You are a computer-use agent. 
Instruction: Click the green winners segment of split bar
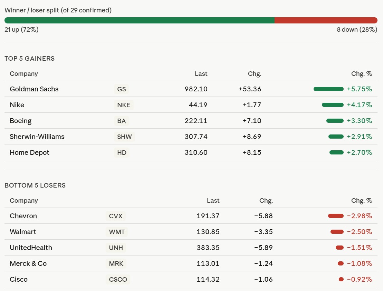[x=140, y=20]
